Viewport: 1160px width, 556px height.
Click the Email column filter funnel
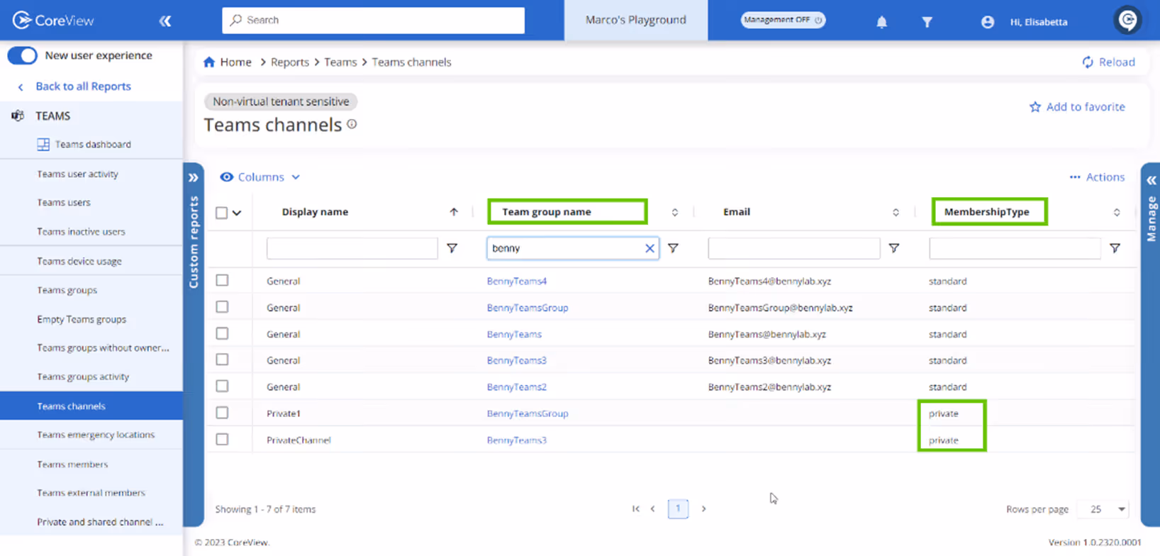click(x=894, y=248)
